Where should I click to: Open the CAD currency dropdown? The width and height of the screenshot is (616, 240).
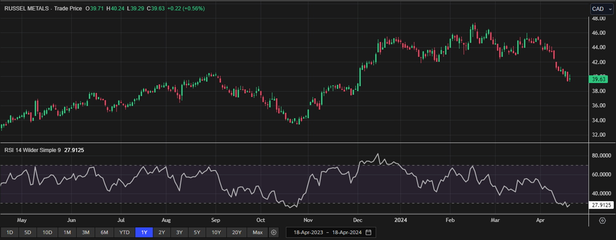point(601,9)
